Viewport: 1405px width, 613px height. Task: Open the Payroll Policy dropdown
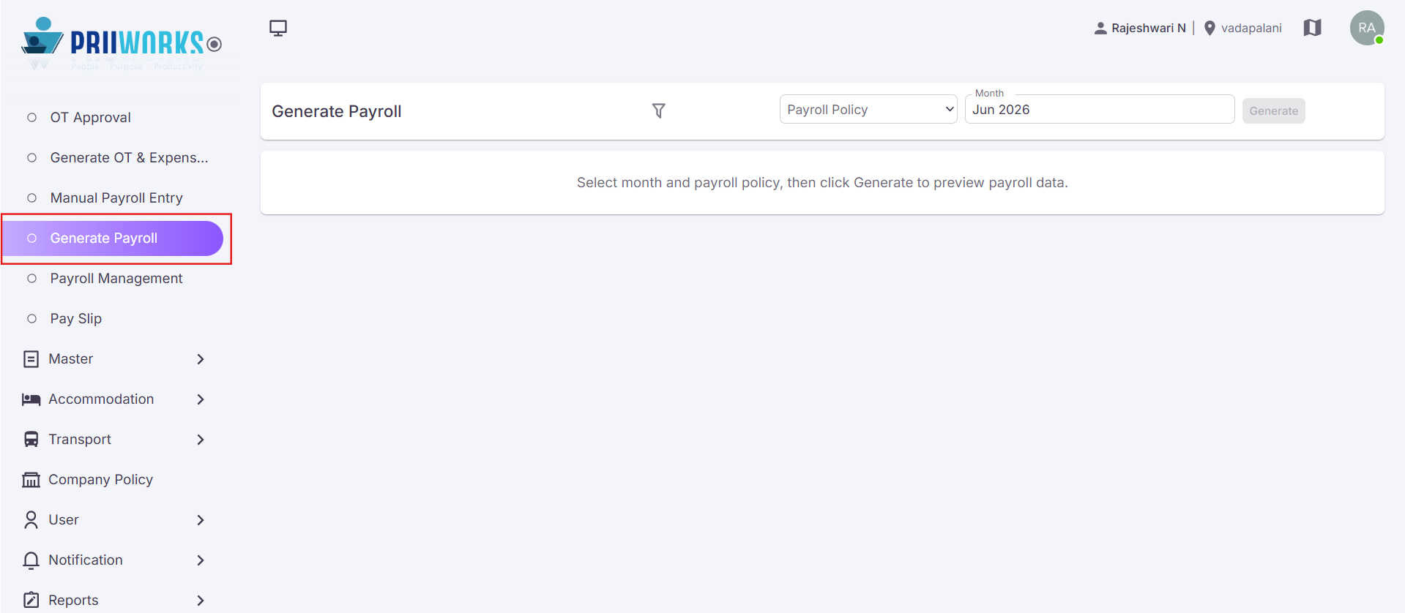tap(868, 109)
